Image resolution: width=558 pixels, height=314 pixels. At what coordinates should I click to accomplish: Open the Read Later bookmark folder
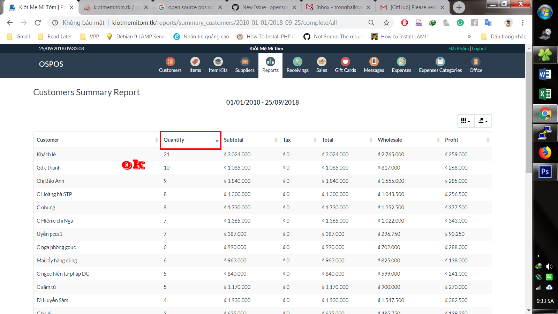point(55,37)
